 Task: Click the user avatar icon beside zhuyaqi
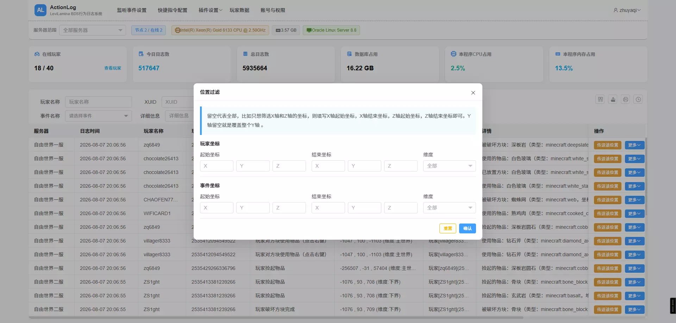click(x=616, y=10)
